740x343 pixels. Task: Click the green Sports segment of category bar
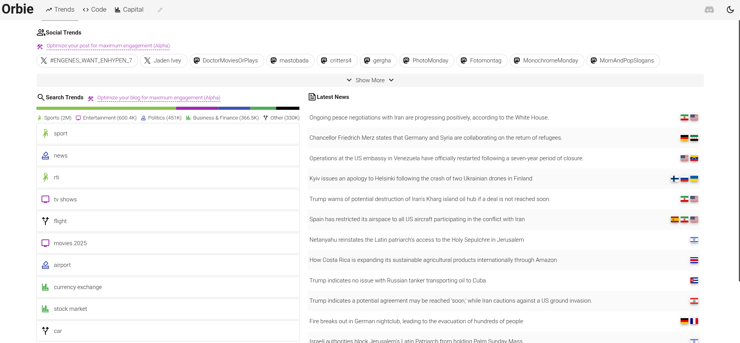point(106,108)
